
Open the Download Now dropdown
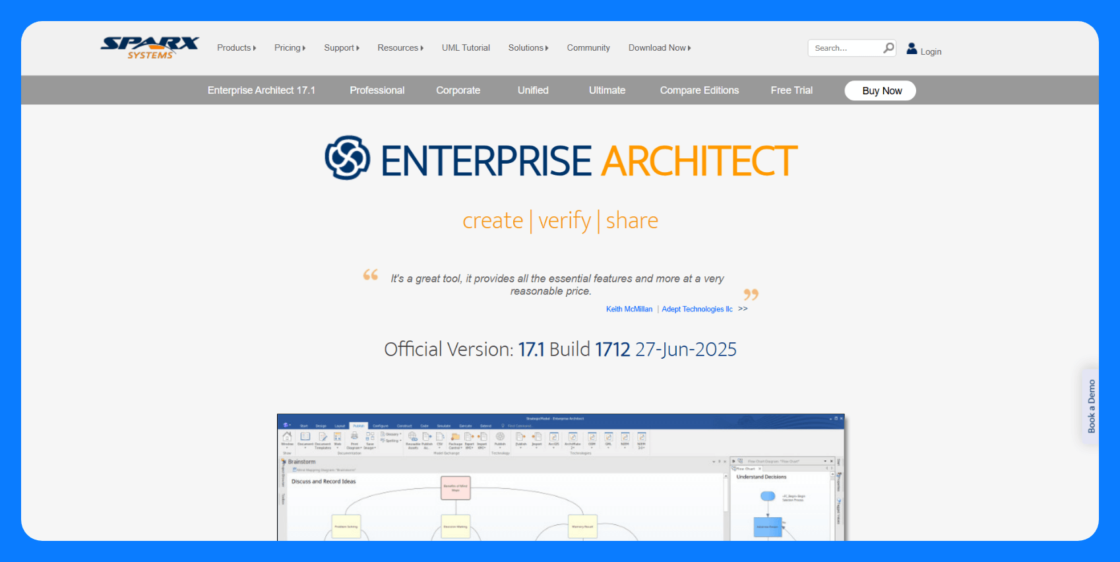coord(660,47)
